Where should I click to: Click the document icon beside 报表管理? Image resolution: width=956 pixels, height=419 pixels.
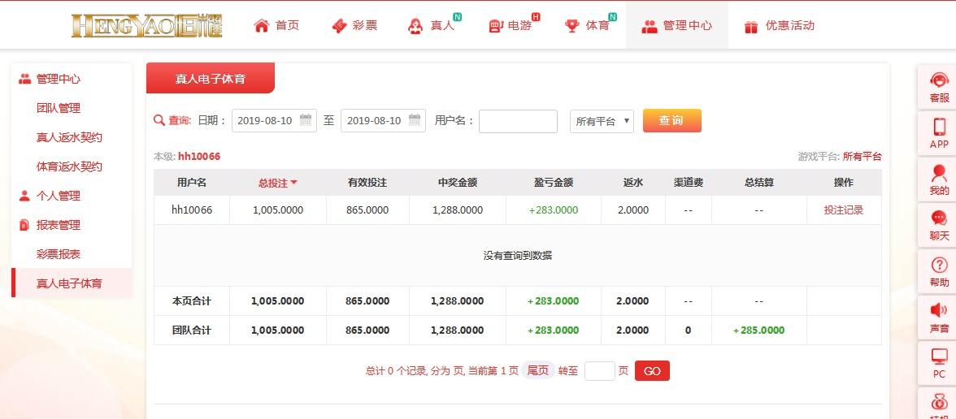pos(24,225)
